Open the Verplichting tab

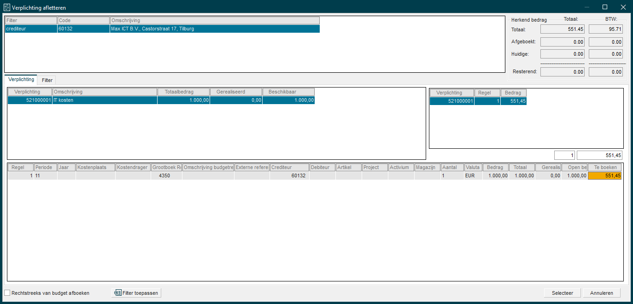point(21,80)
